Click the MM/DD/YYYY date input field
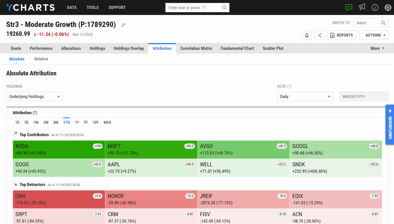 (364, 96)
